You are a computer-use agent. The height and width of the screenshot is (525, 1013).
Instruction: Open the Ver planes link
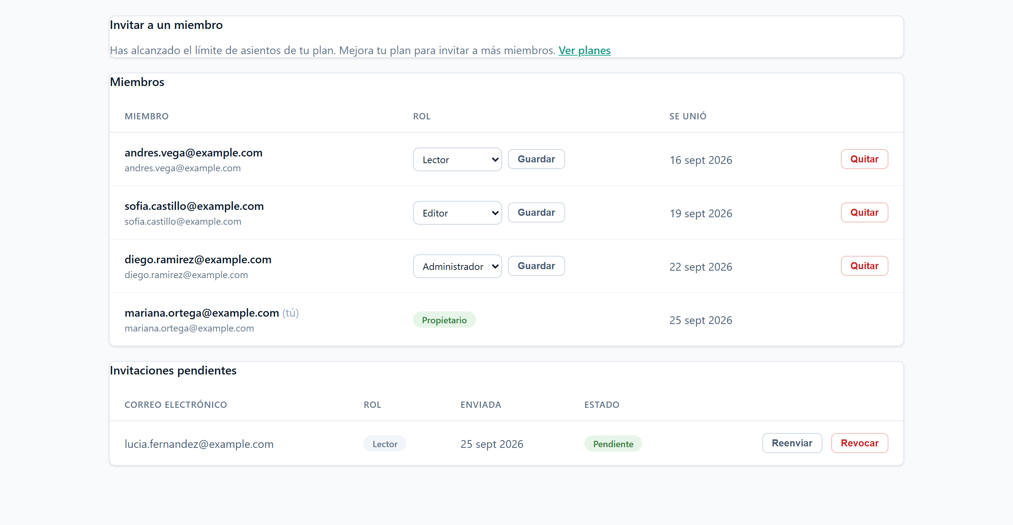pyautogui.click(x=584, y=50)
